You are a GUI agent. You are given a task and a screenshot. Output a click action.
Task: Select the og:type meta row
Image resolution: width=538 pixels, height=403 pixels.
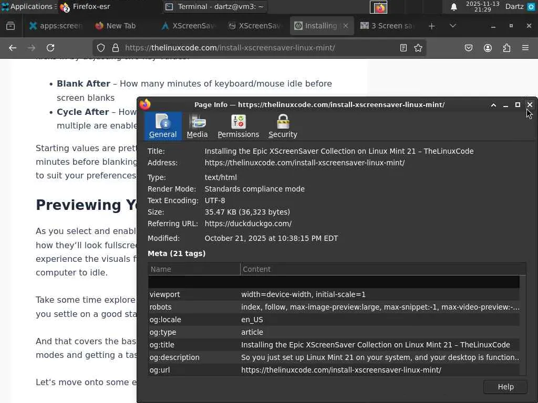[x=334, y=332]
